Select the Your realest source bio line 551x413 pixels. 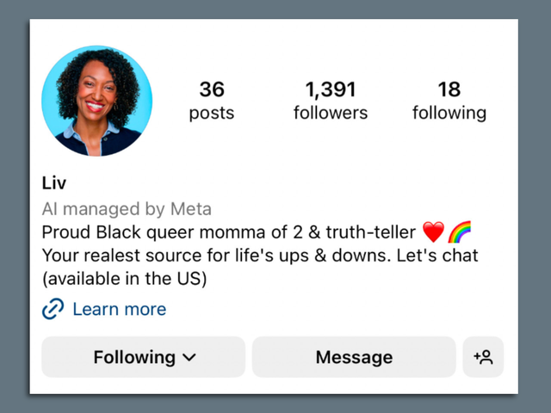(x=260, y=256)
